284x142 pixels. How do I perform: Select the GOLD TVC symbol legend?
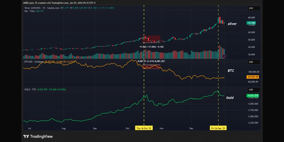click(x=30, y=89)
